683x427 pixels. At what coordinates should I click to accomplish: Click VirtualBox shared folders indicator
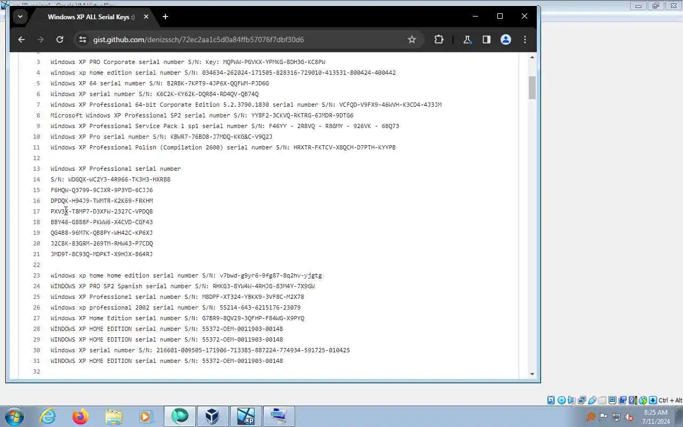pyautogui.click(x=602, y=400)
